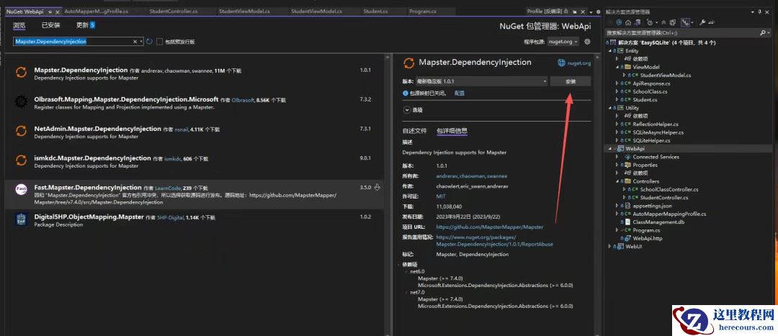Screen dimensions: 778x336
Task: Click the pin icon of Solution Explorer panel
Action: 761,12
